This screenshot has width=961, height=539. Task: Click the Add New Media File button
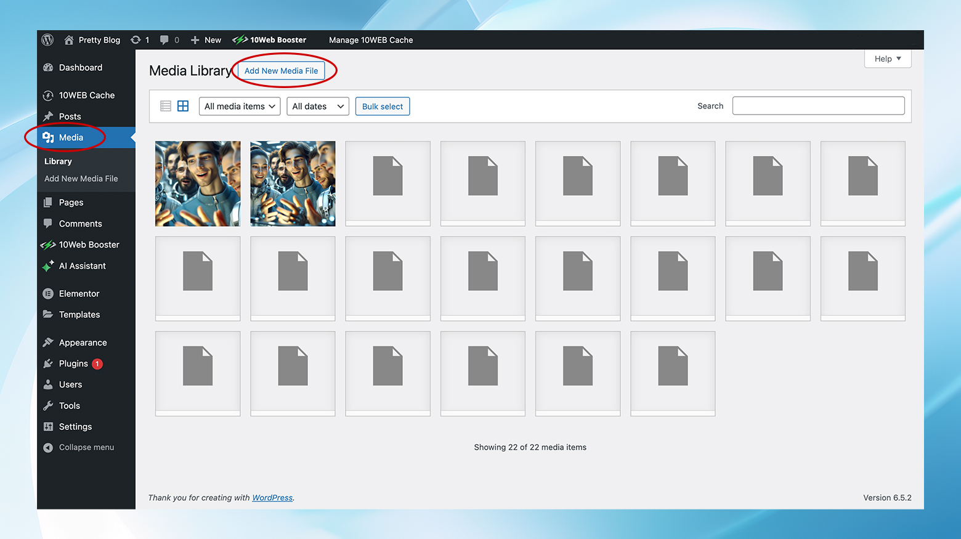pyautogui.click(x=281, y=70)
